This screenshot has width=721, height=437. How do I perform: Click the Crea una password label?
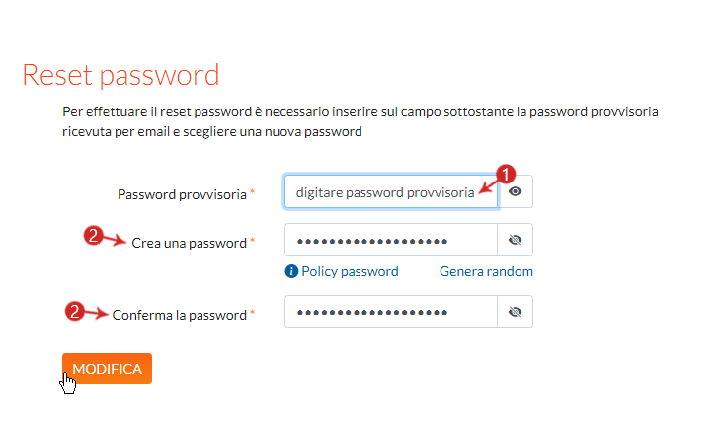point(189,243)
